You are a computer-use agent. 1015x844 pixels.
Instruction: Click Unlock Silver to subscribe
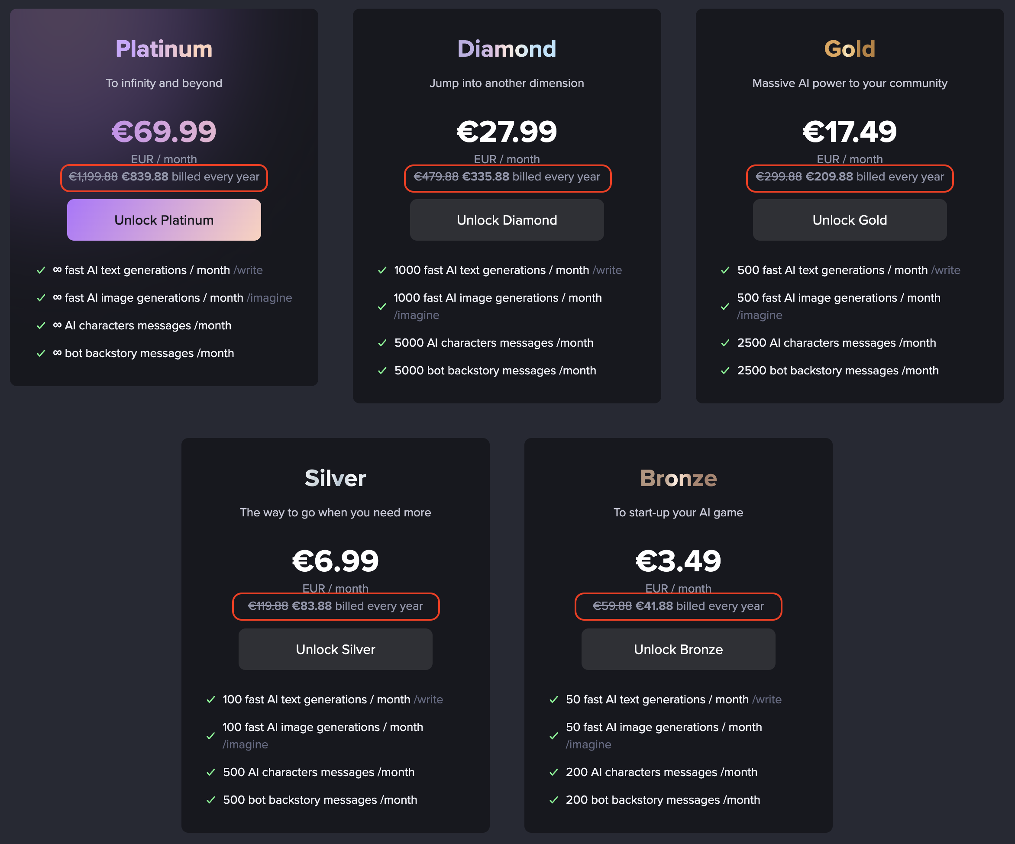(x=336, y=649)
